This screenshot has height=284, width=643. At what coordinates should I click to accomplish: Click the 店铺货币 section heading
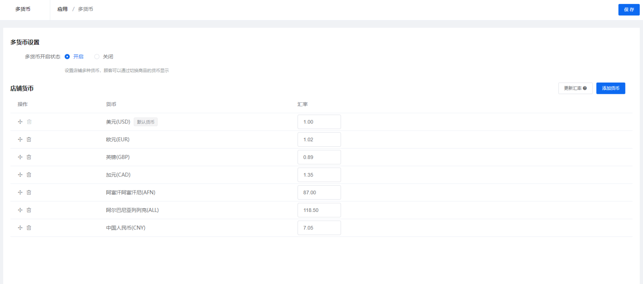pyautogui.click(x=22, y=88)
